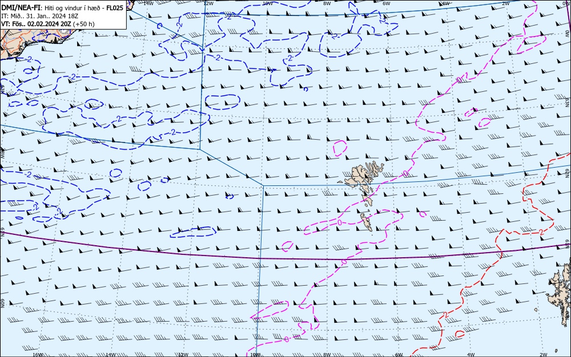Click the "14W" longitude label on bottom edge
571x357 pixels.
tap(110, 355)
